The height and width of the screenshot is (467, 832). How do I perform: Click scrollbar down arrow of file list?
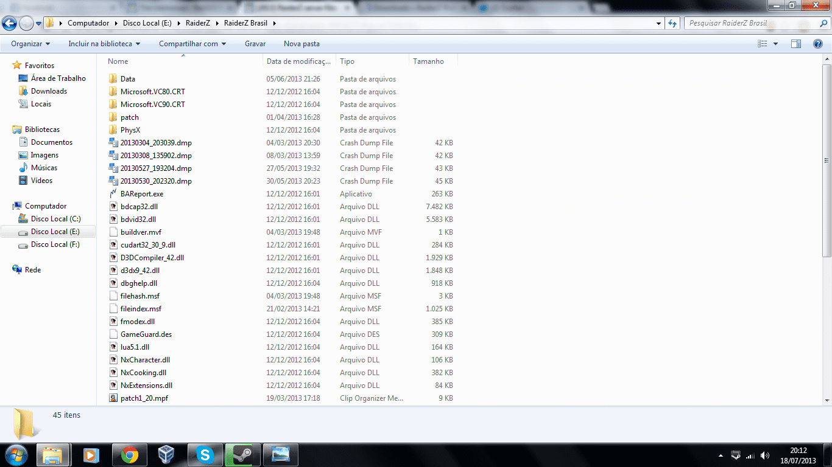827,400
